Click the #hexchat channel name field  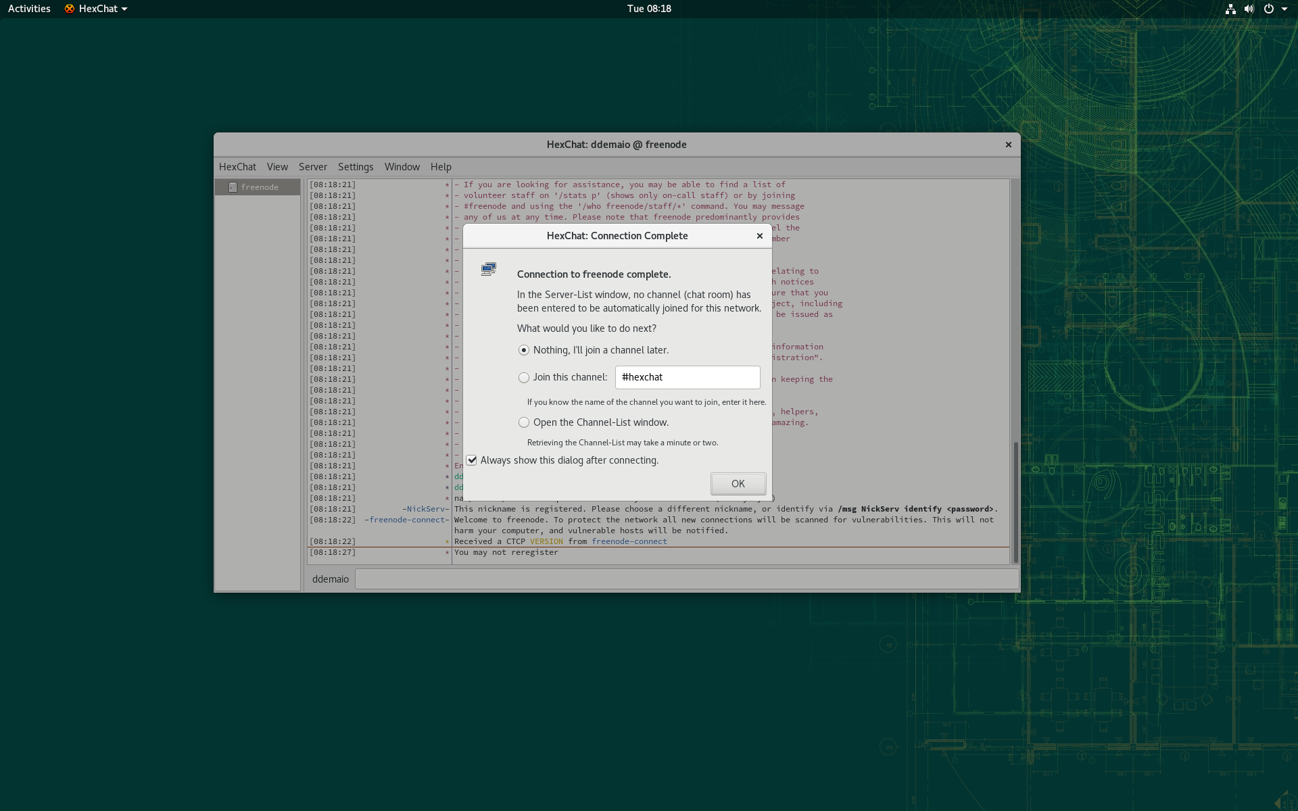tap(687, 377)
